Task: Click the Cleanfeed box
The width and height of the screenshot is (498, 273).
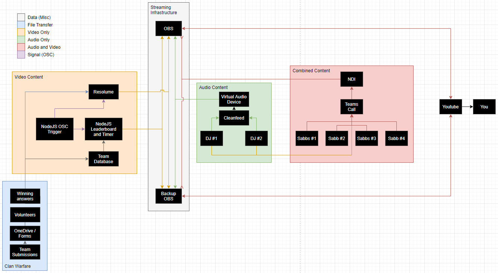Action: pos(234,118)
